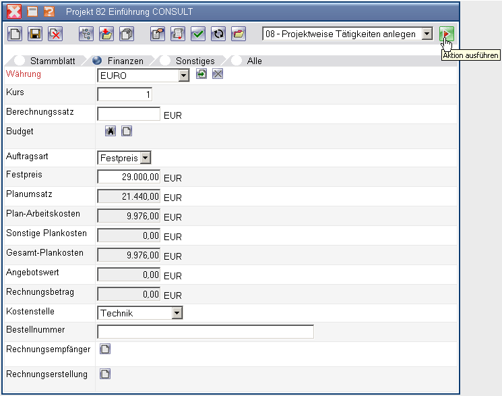Click the binoculars search icon beside Budget
Viewport: 502px width, 396px height.
pyautogui.click(x=111, y=132)
